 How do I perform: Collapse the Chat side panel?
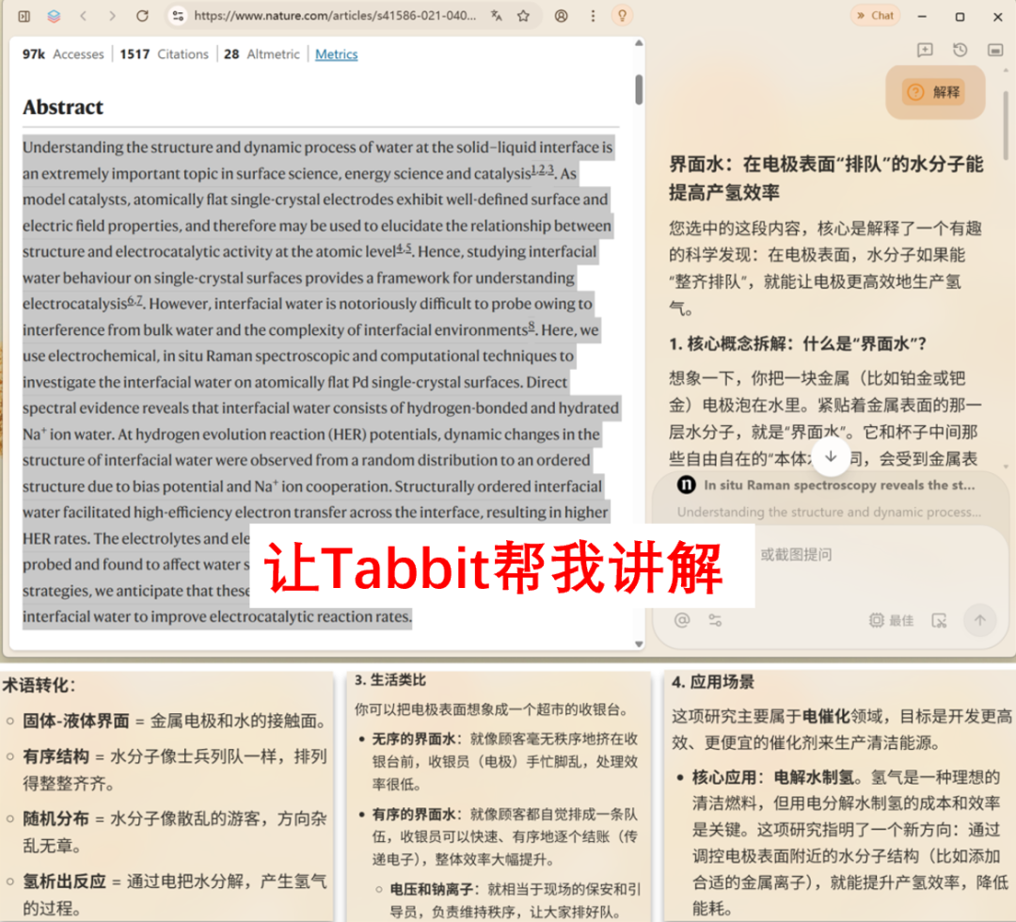[x=876, y=16]
